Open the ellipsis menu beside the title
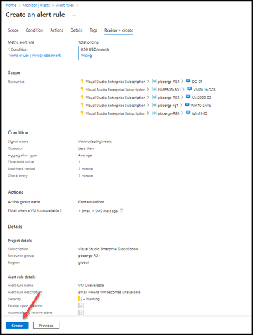Screen dimensions: 253x335 coord(74,15)
